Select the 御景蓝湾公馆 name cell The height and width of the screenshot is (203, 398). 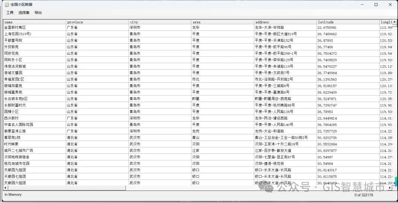click(34, 131)
